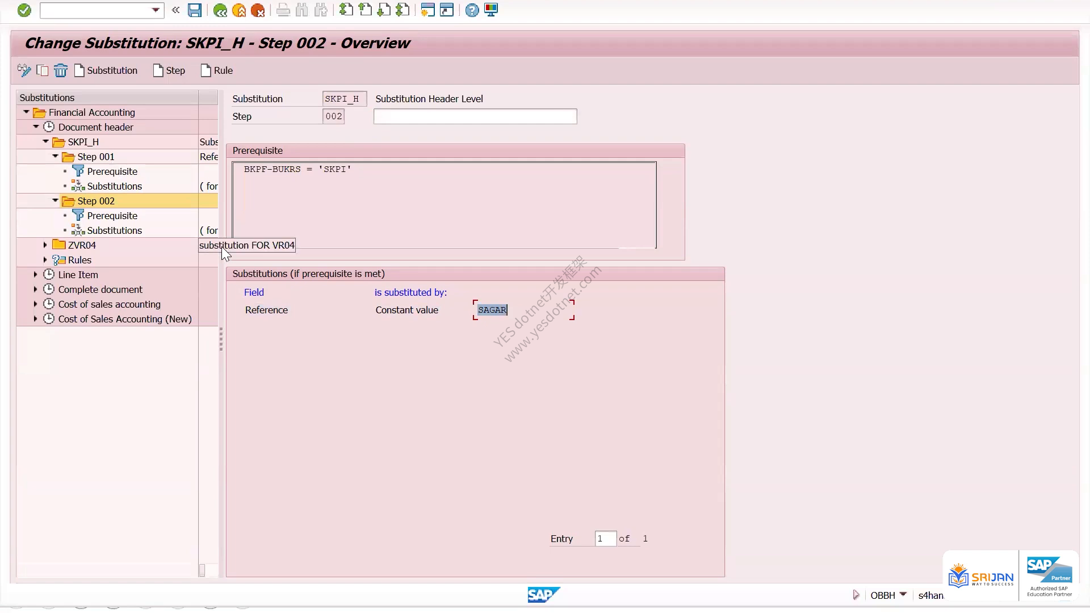Click the Display/Change pencil glasses icon
This screenshot has width=1090, height=613.
click(24, 70)
